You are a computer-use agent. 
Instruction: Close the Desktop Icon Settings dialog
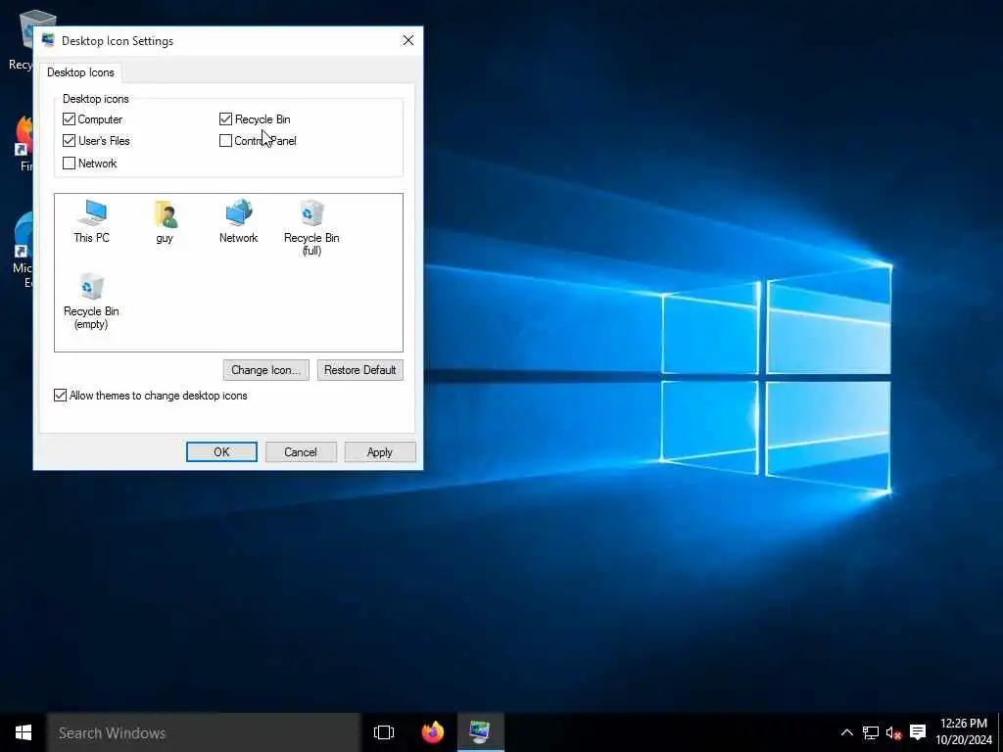point(408,40)
